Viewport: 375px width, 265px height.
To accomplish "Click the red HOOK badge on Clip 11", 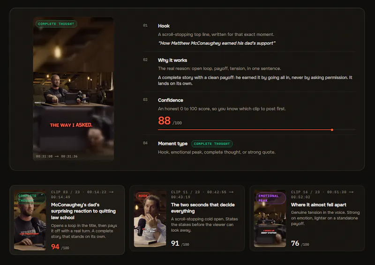I will tap(143, 196).
